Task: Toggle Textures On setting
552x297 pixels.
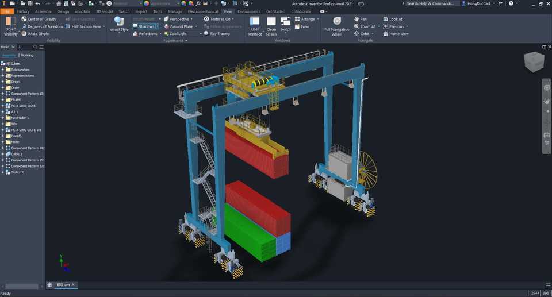Action: [x=217, y=19]
